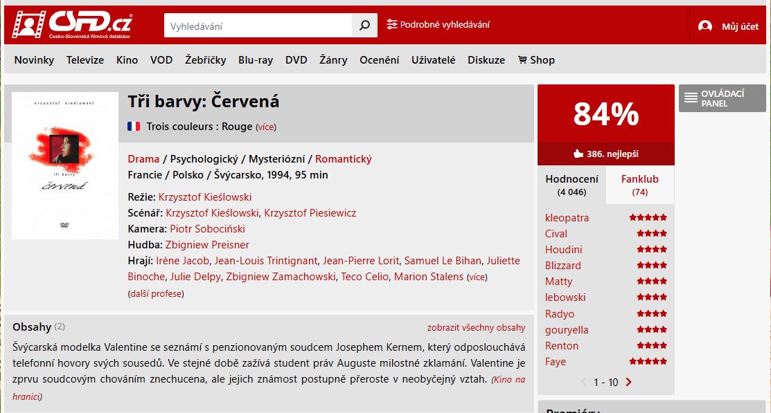This screenshot has width=771, height=413.
Task: Open user Blizzard's profile
Action: (563, 266)
